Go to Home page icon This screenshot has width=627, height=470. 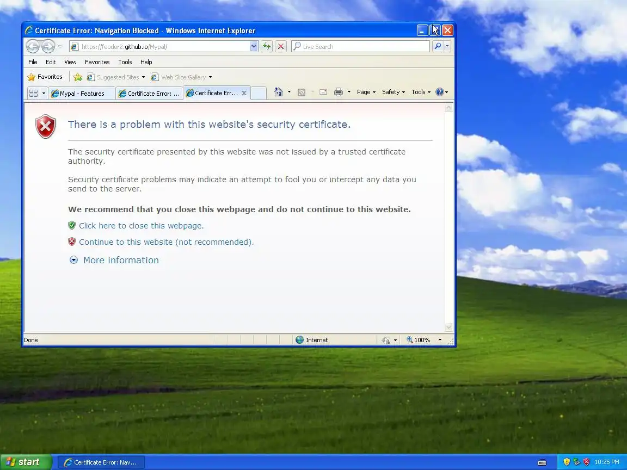click(279, 92)
